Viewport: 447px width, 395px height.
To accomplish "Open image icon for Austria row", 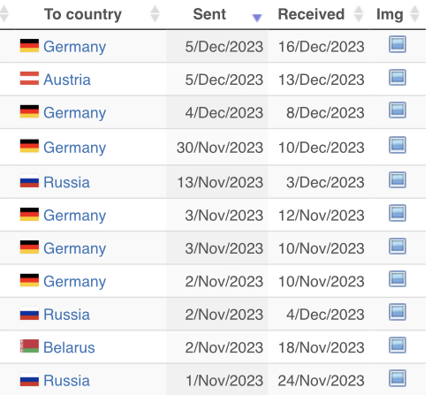I will [398, 77].
